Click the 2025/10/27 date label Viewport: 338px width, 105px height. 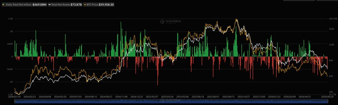[244, 97]
